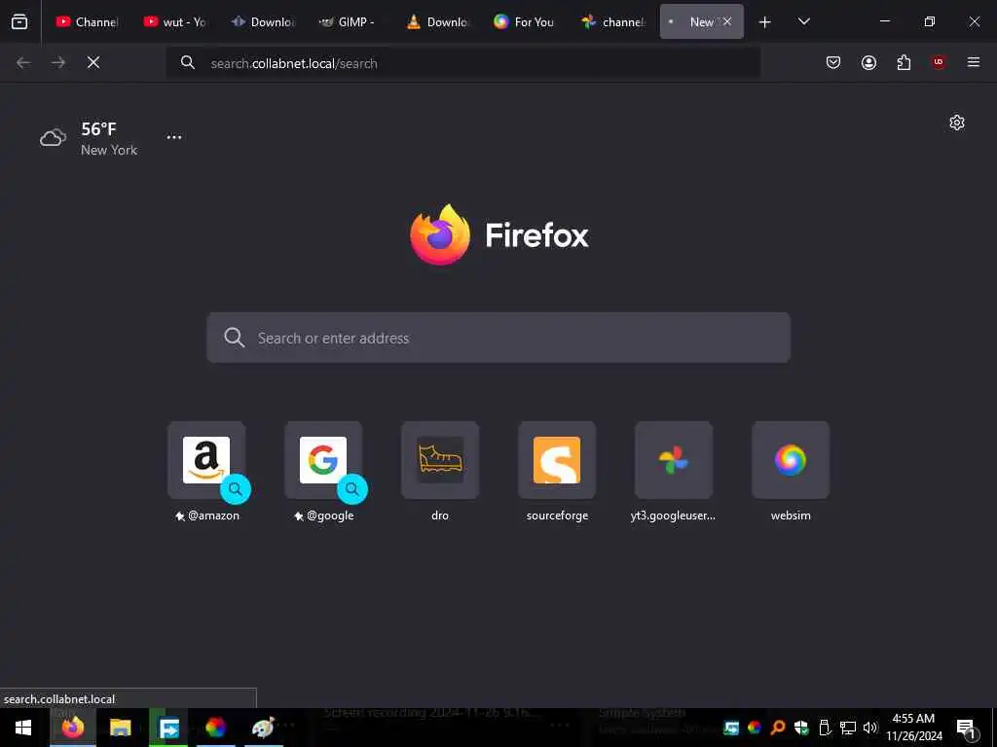Open the notification center icon

tap(967, 729)
